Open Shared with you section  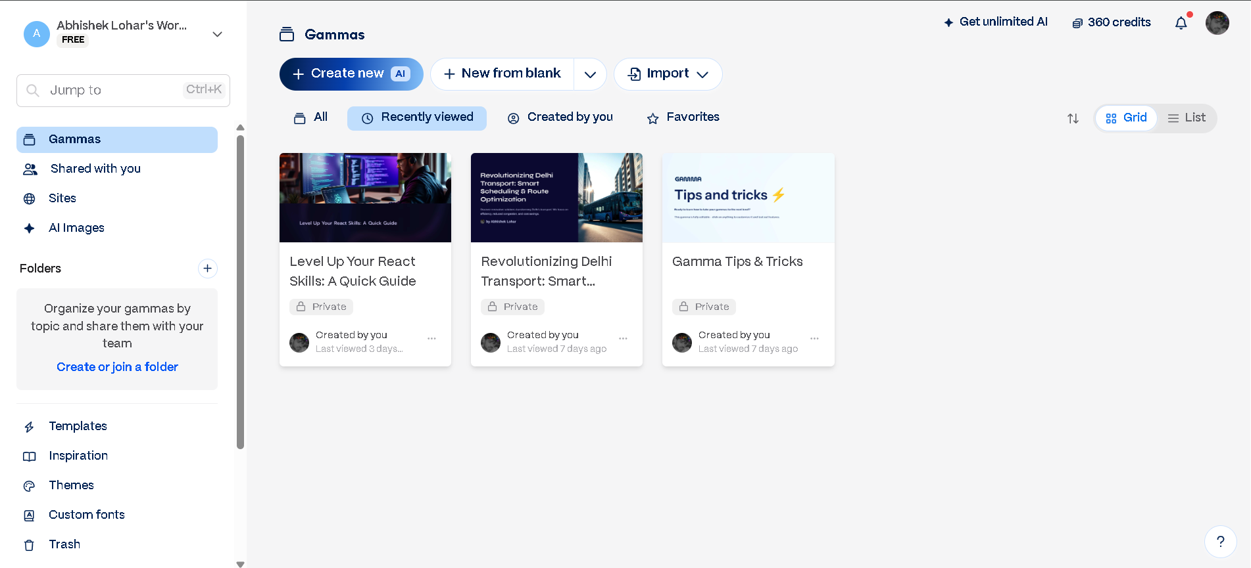pyautogui.click(x=117, y=169)
